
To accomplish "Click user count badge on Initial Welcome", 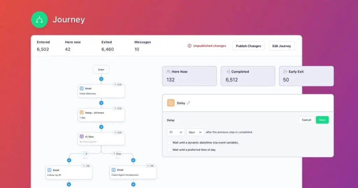I will point(118,85).
